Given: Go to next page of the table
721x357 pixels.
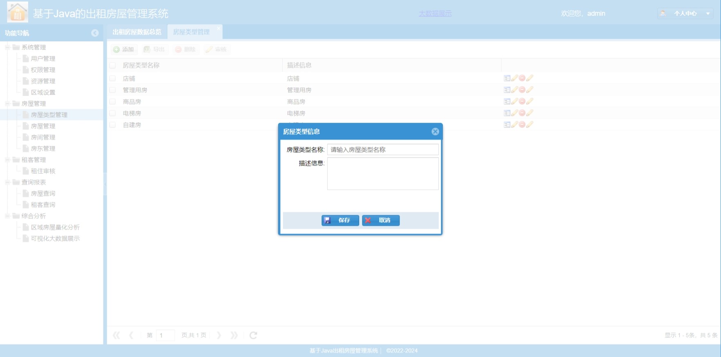Looking at the screenshot, I should click(x=219, y=335).
